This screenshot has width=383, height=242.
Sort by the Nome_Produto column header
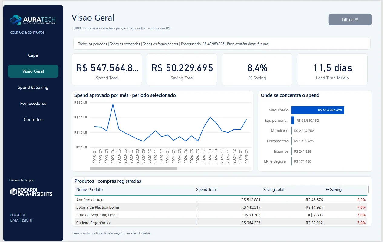89,190
